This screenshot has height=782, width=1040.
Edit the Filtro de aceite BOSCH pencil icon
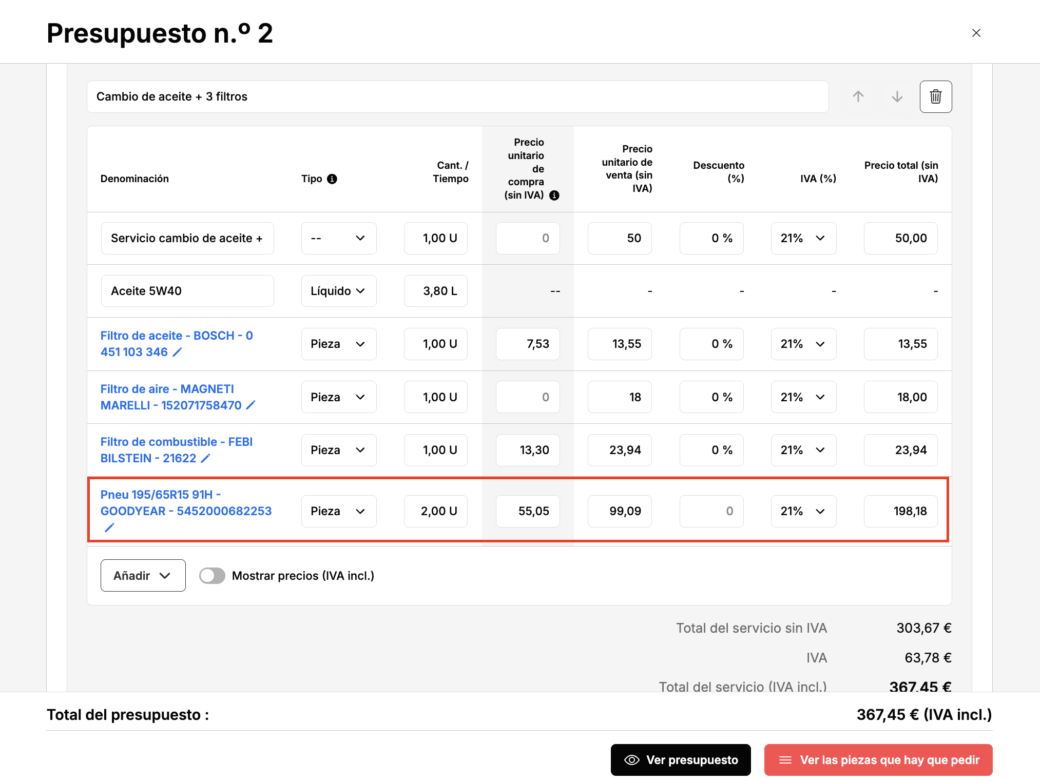click(177, 352)
